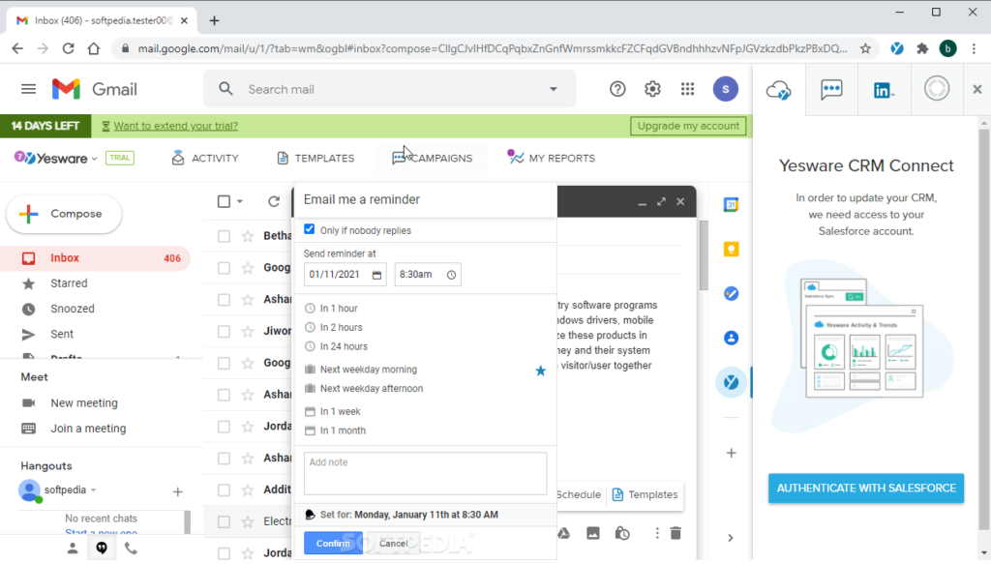Viewport: 991px width, 564px height.
Task: Click Authenticate with Salesforce
Action: (x=865, y=488)
